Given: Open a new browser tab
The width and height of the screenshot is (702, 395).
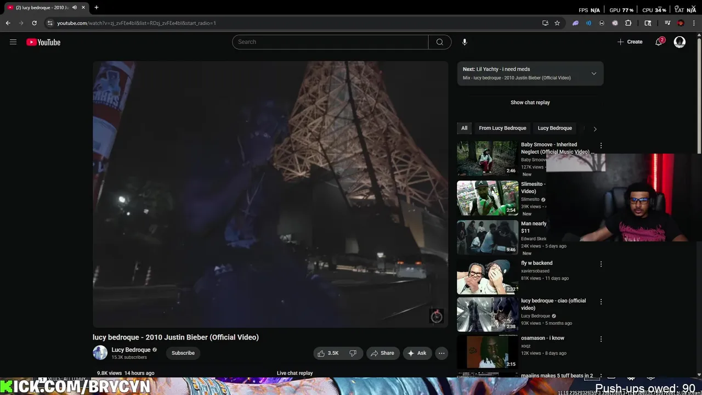Looking at the screenshot, I should pyautogui.click(x=96, y=7).
